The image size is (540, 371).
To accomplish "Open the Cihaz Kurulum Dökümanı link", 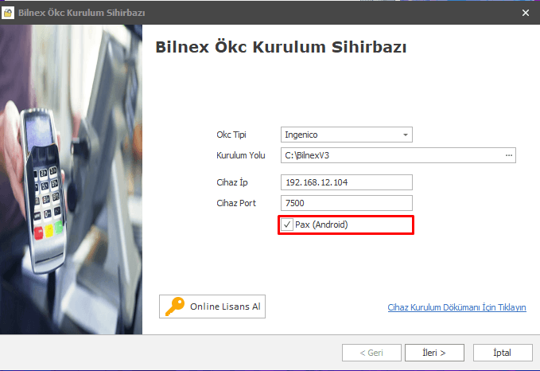I will (x=456, y=307).
